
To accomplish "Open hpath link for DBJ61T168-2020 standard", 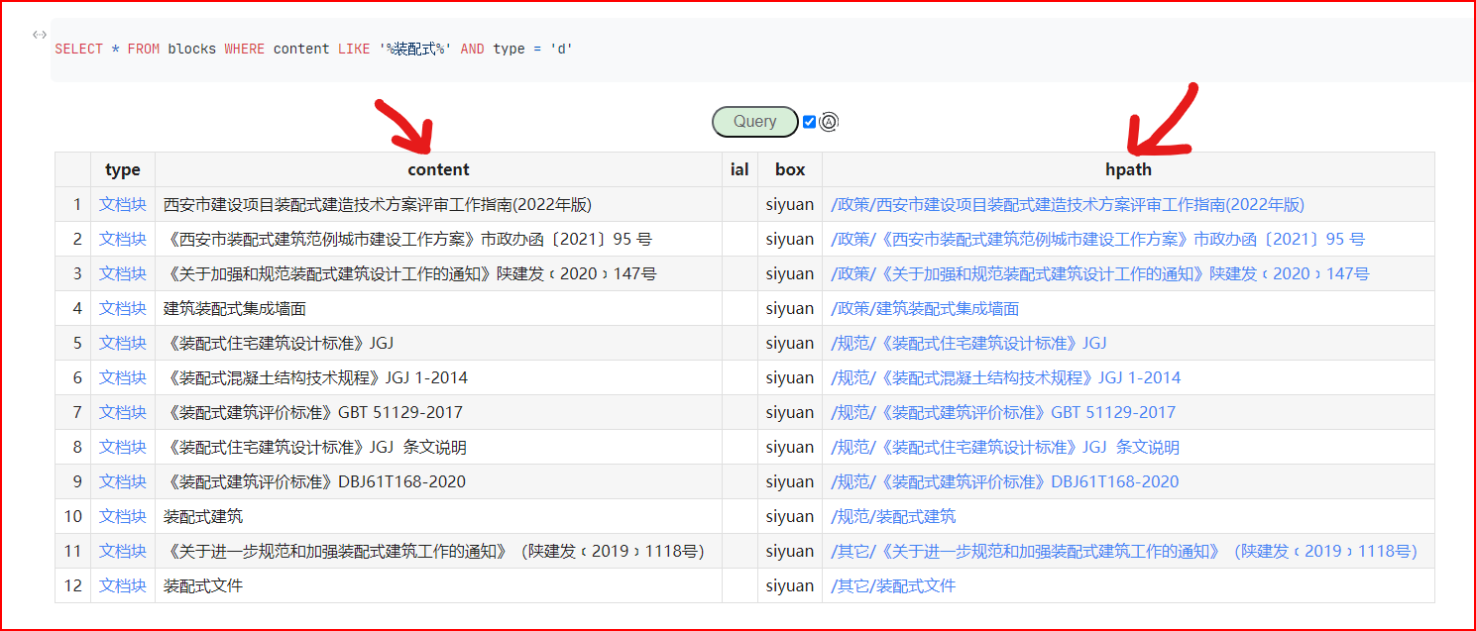I will (x=1004, y=481).
